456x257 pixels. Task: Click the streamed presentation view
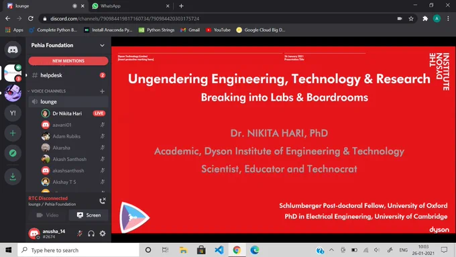[283, 140]
